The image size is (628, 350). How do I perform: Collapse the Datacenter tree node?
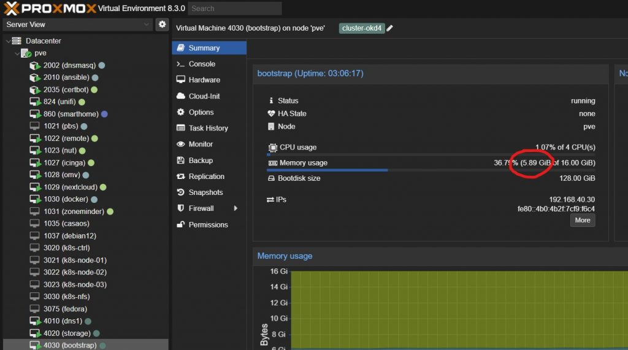7,41
